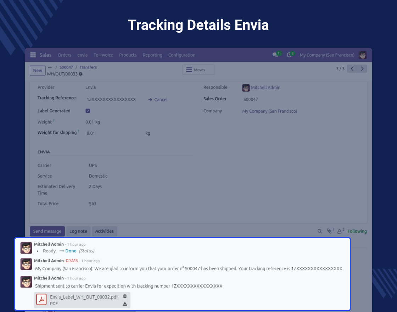Screen dimensions: 397x312
Task: Click the New button
Action: 38,71
